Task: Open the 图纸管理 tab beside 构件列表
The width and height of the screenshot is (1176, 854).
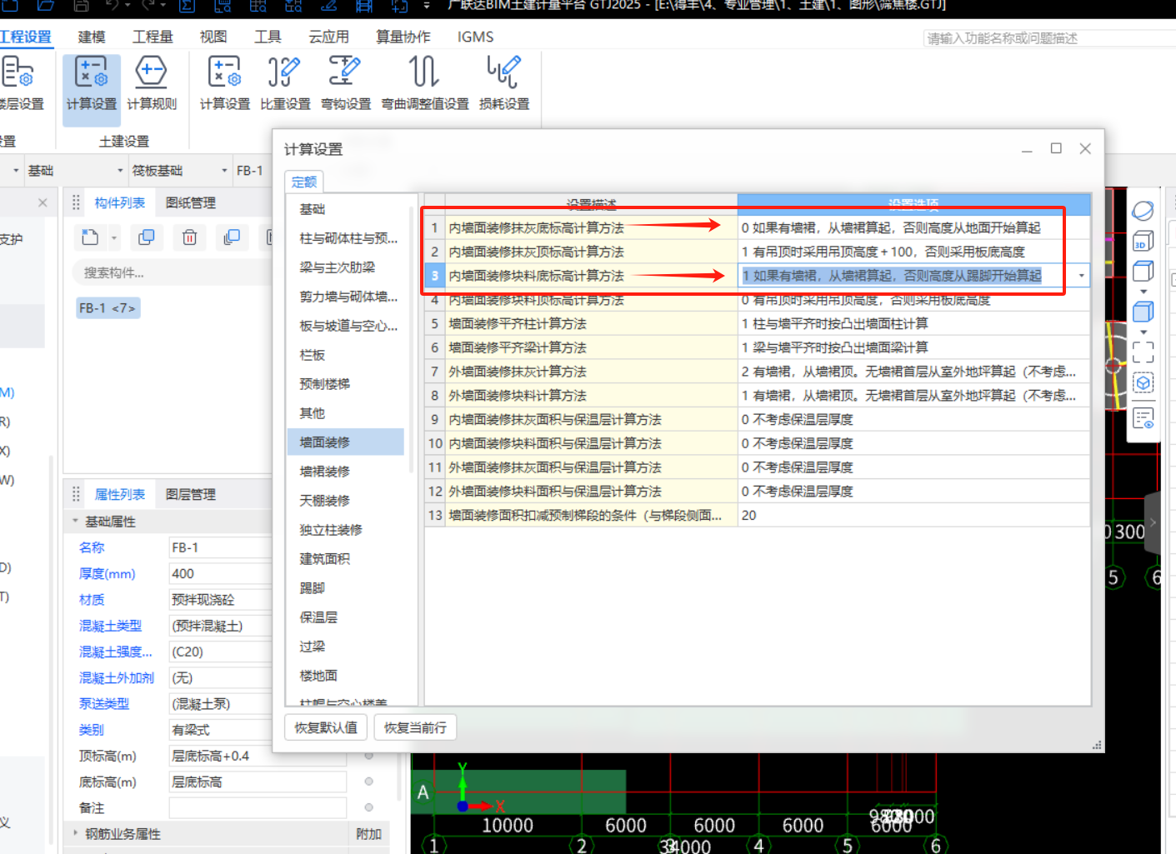Action: coord(190,202)
